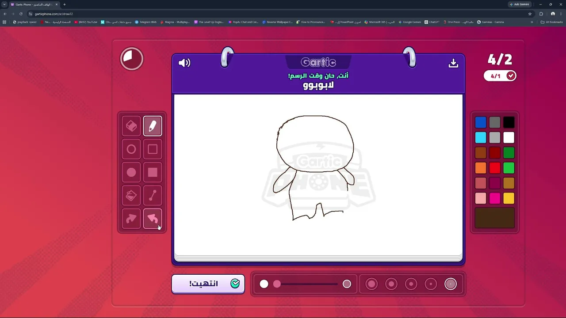Screen dimensions: 566x318
Task: Pick the dusty rose color swatch
Action: pyautogui.click(x=481, y=183)
